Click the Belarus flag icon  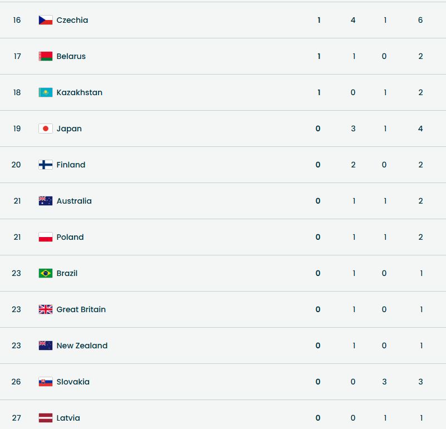[x=45, y=56]
